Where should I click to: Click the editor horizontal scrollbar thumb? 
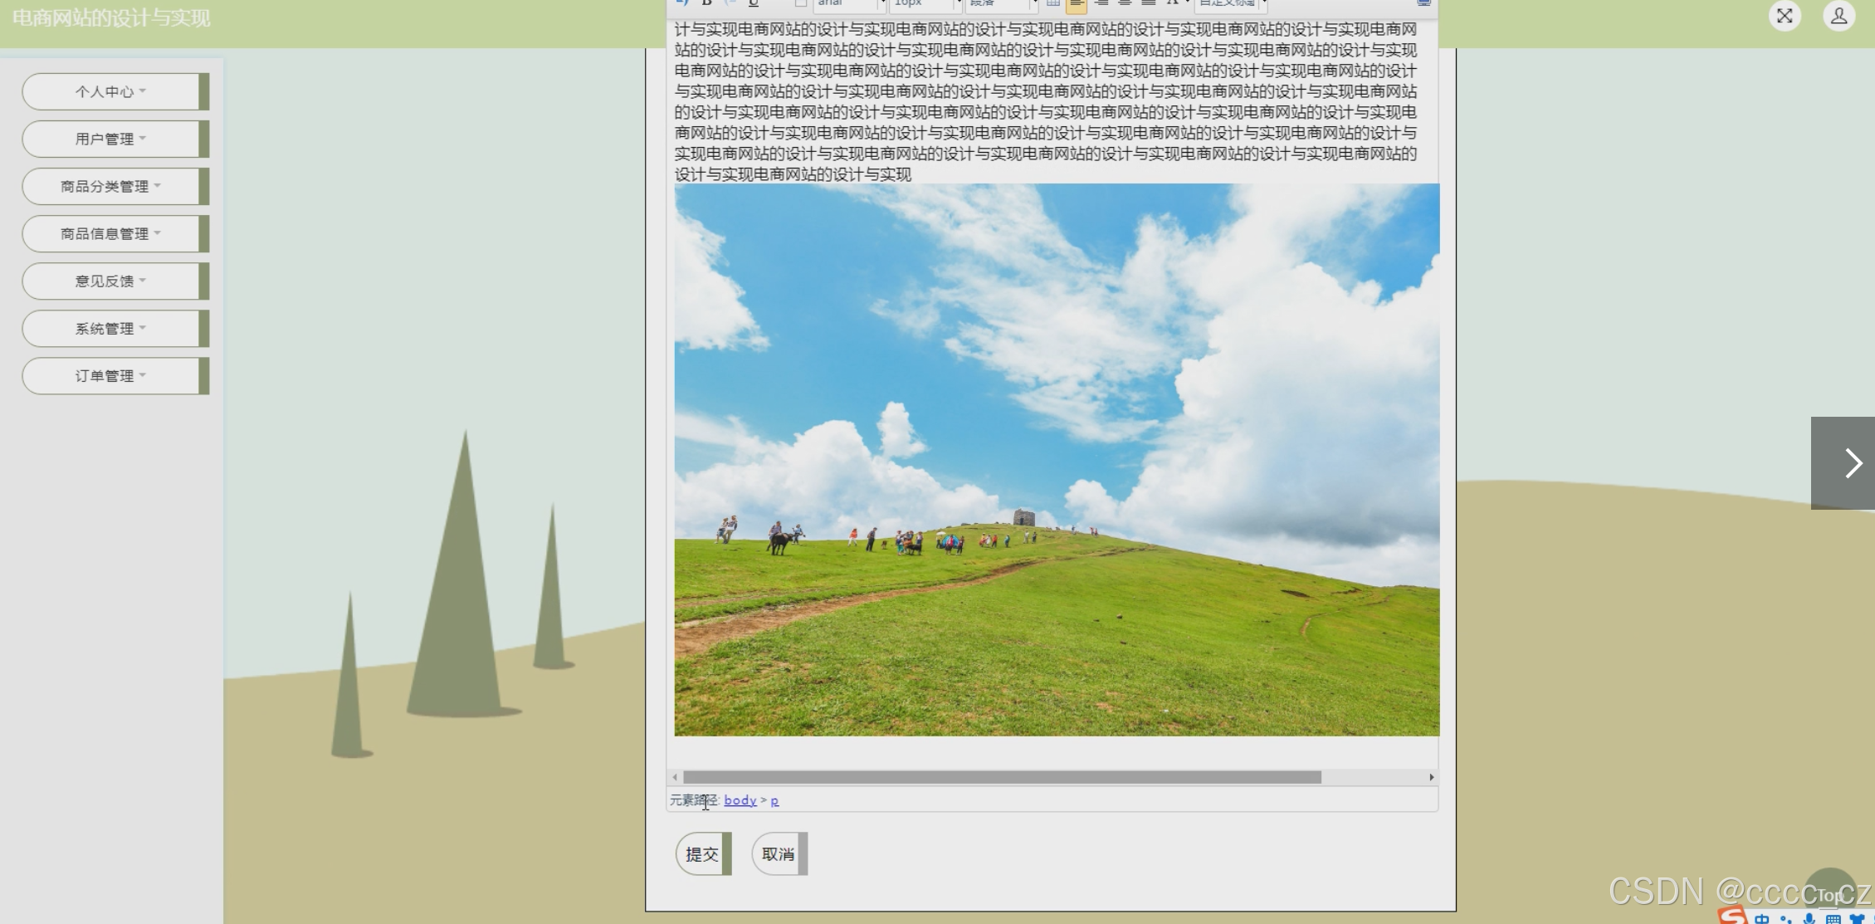tap(1001, 777)
